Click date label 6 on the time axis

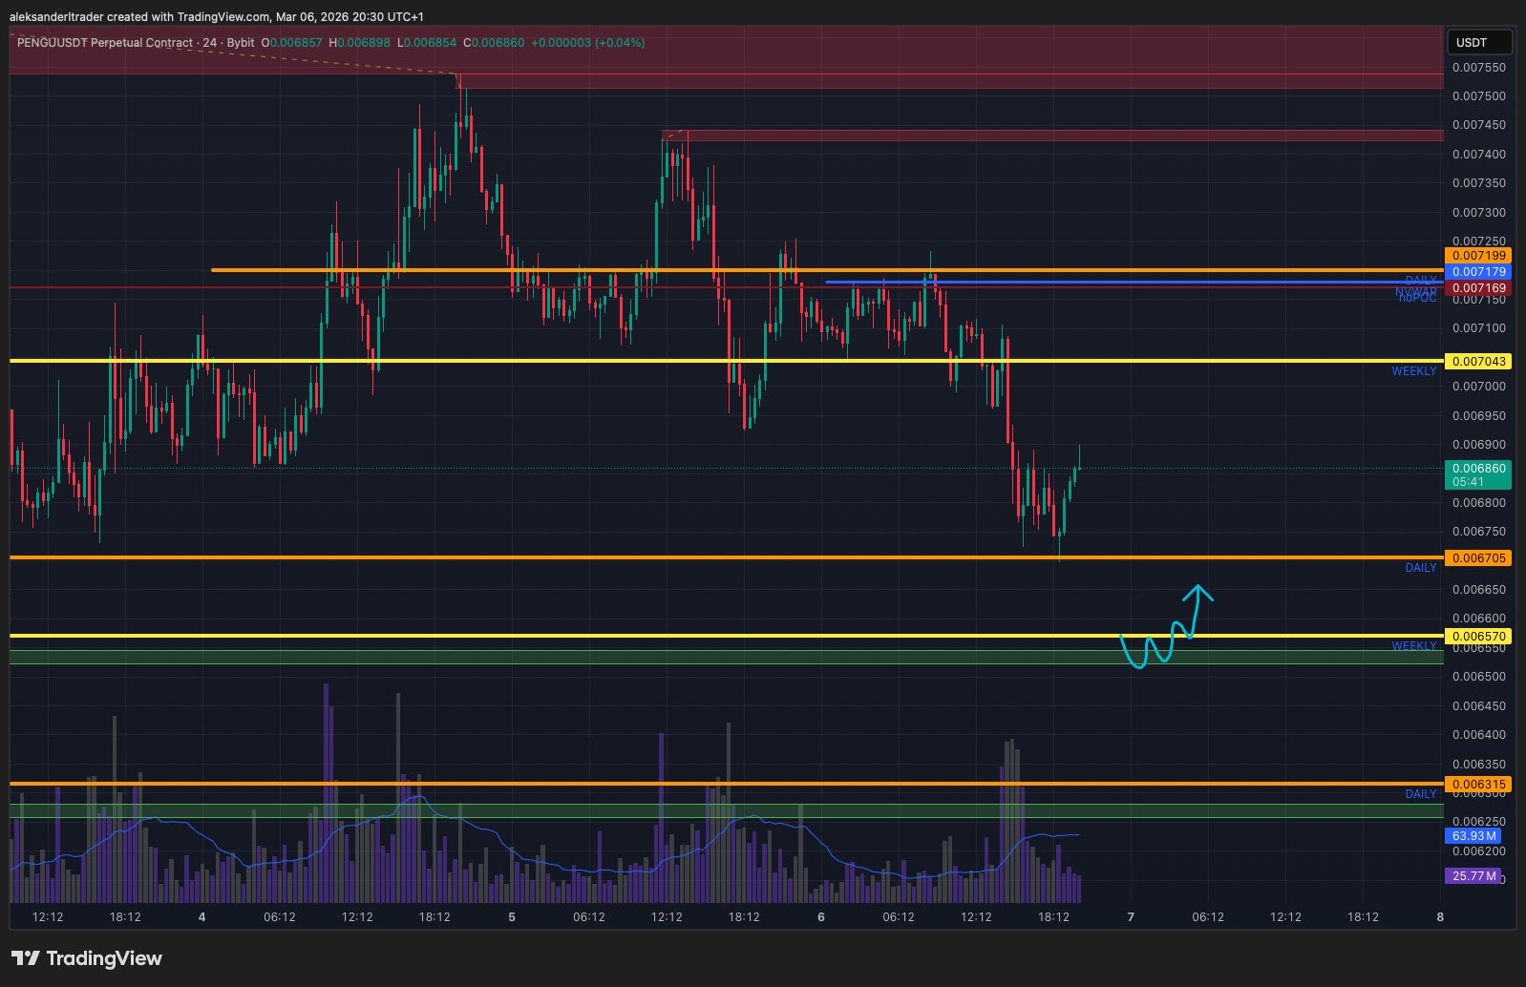tap(821, 917)
